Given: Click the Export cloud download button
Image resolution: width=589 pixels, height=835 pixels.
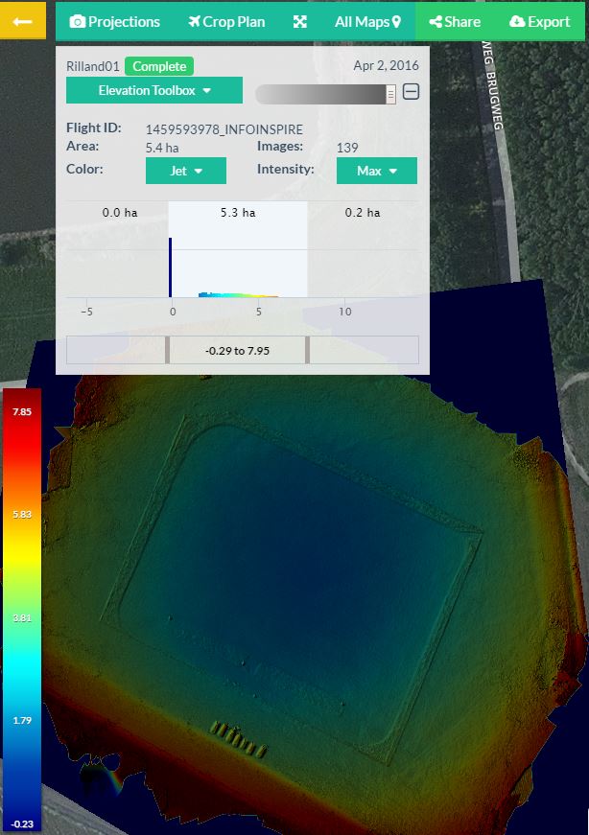Looking at the screenshot, I should pos(539,21).
